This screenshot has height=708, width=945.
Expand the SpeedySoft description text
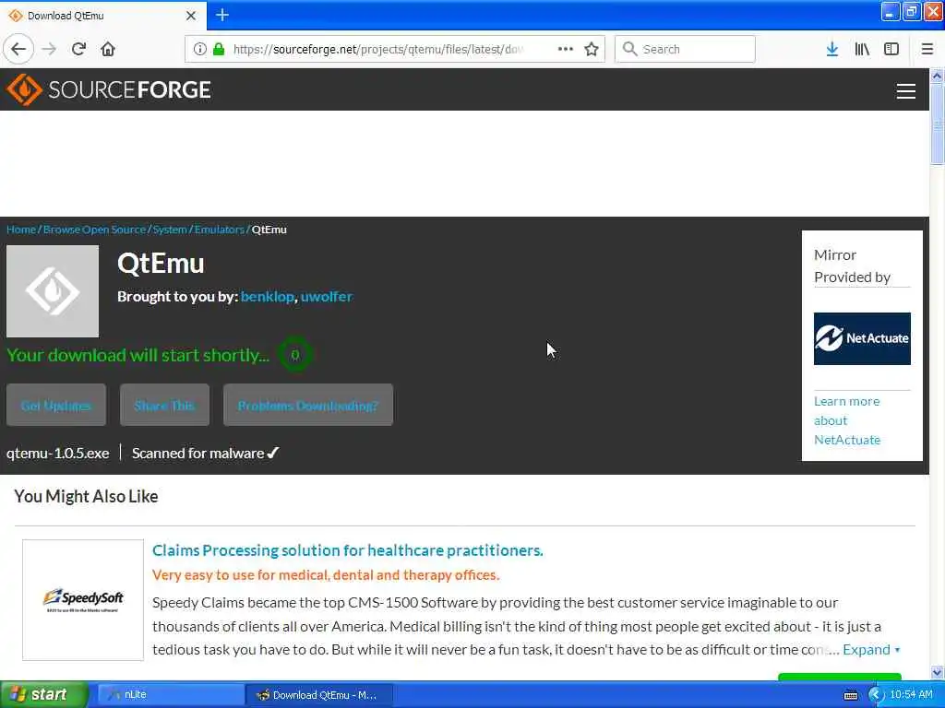[871, 650]
